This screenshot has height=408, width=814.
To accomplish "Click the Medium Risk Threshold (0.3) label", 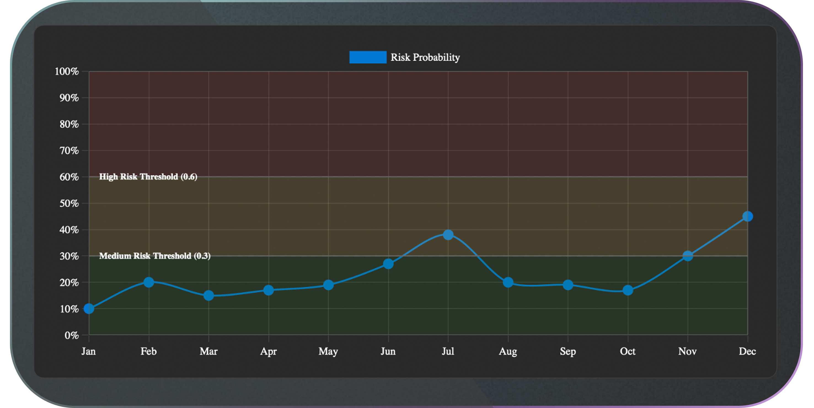I will tap(154, 256).
